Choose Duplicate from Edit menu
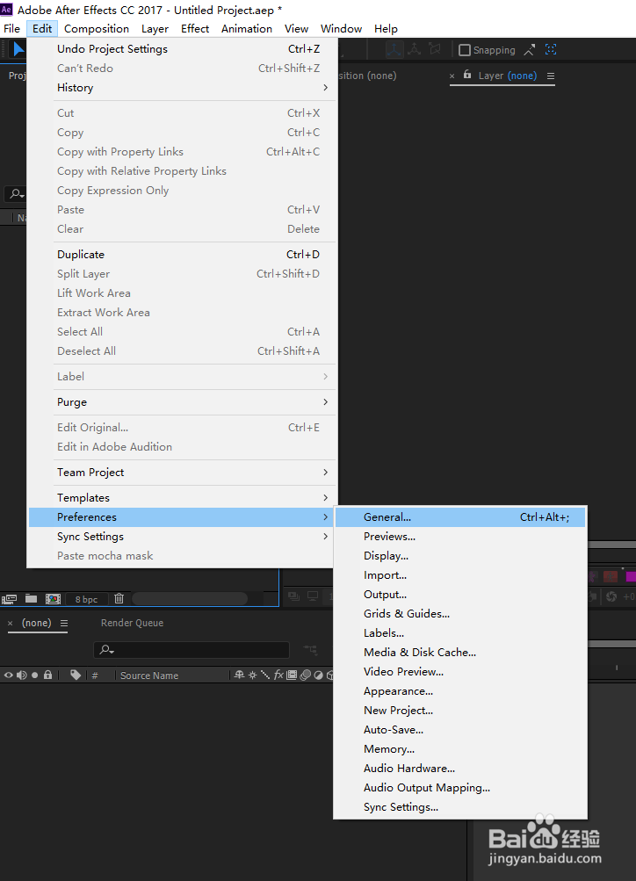 183,255
